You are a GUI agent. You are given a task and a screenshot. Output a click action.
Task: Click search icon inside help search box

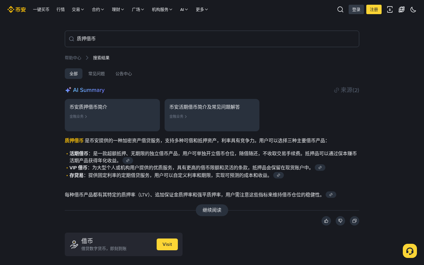click(x=72, y=39)
